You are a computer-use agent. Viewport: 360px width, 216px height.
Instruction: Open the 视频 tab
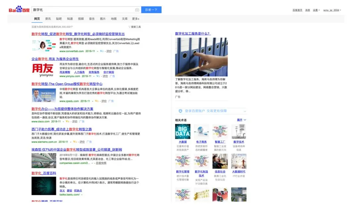click(81, 19)
